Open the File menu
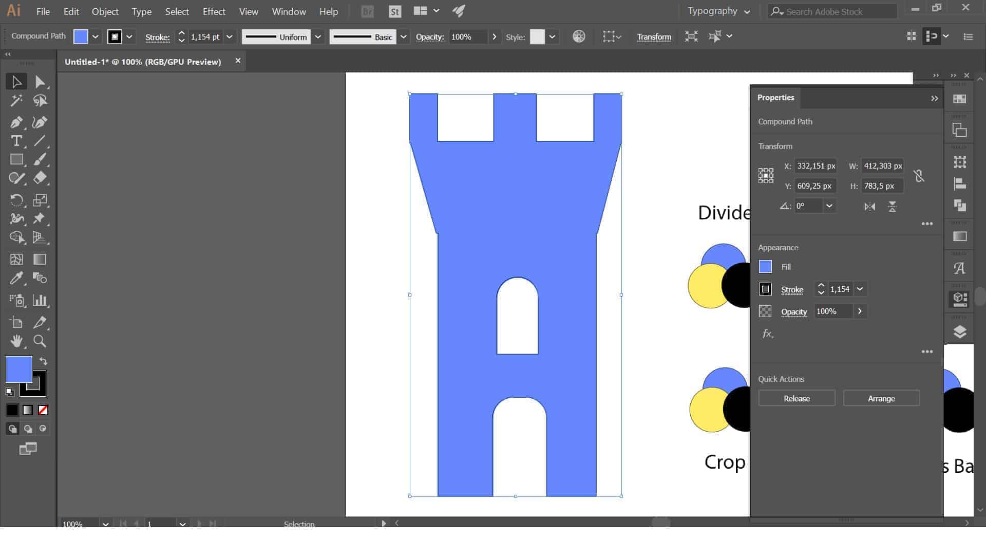This screenshot has height=555, width=986. (x=43, y=11)
